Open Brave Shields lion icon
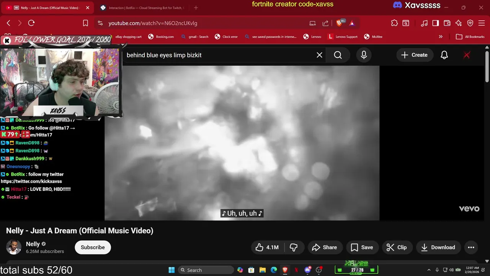490x276 pixels. click(x=340, y=23)
